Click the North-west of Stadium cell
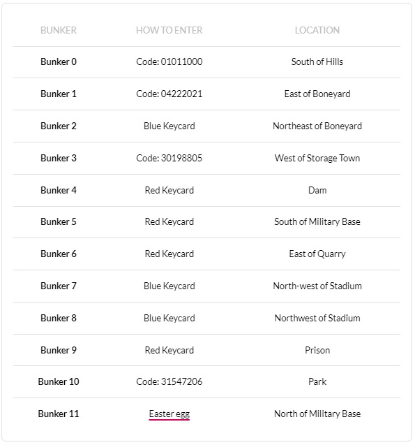The height and width of the screenshot is (445, 415). tap(317, 286)
